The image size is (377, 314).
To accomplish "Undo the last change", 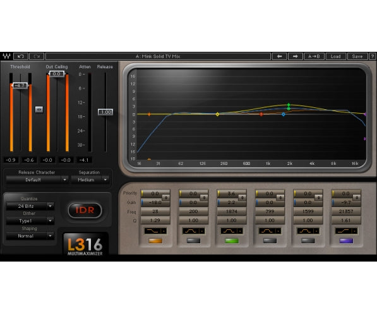I will click(x=21, y=56).
